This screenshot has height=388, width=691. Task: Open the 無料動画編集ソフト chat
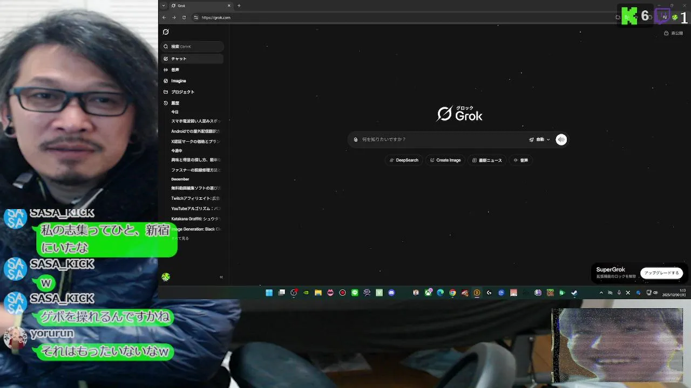point(195,188)
